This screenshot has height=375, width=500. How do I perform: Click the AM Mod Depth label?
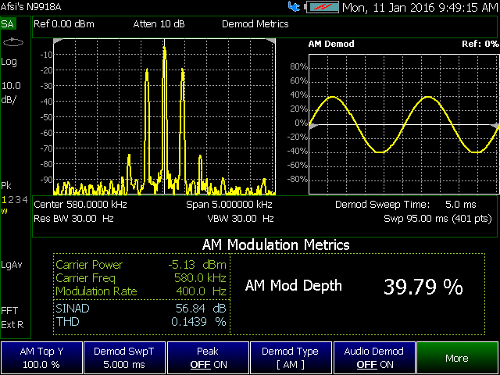[x=294, y=286]
